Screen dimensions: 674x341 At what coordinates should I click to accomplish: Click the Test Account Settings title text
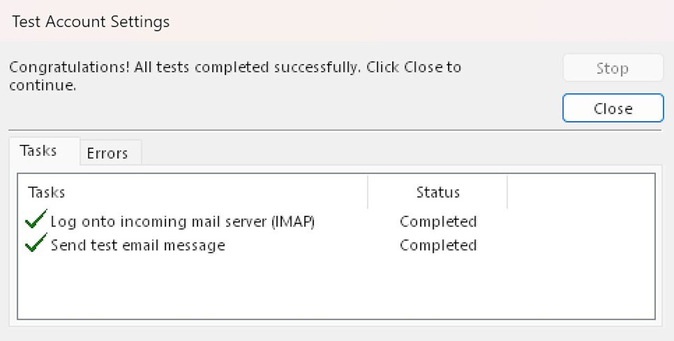[x=90, y=22]
